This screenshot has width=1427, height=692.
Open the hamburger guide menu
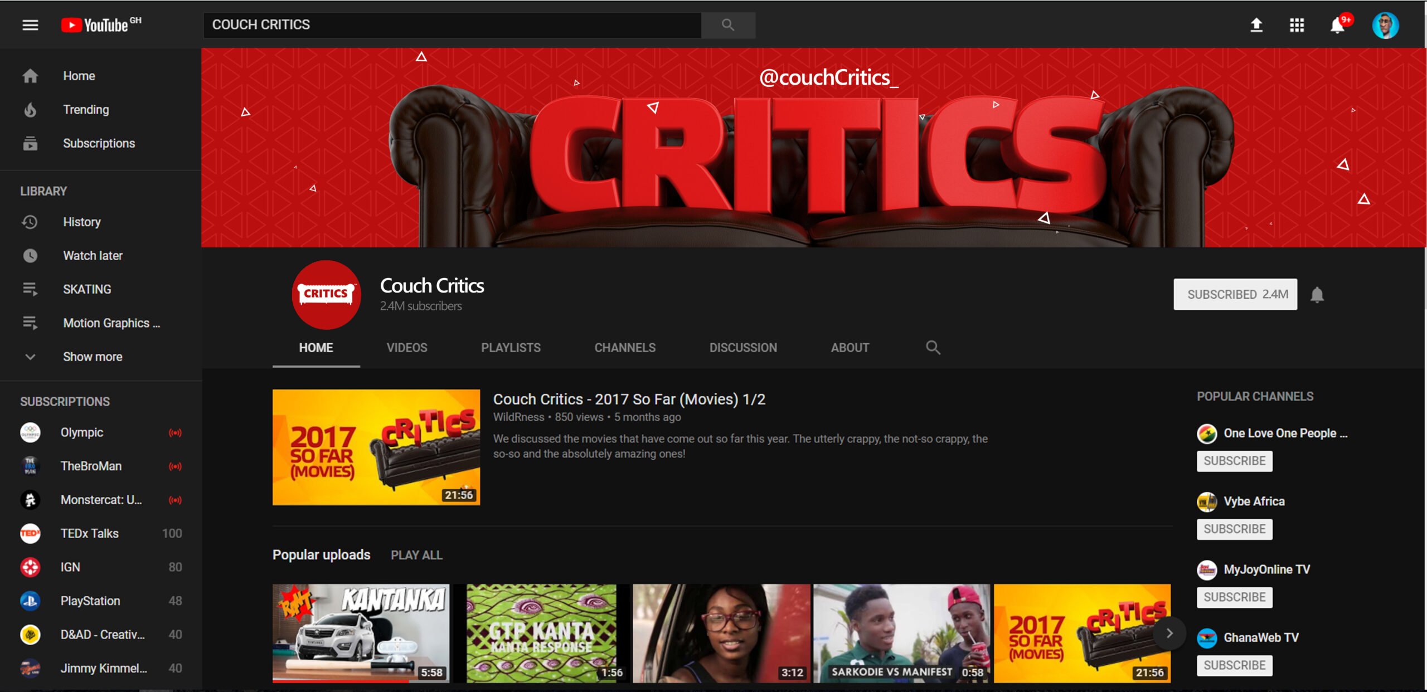point(30,25)
